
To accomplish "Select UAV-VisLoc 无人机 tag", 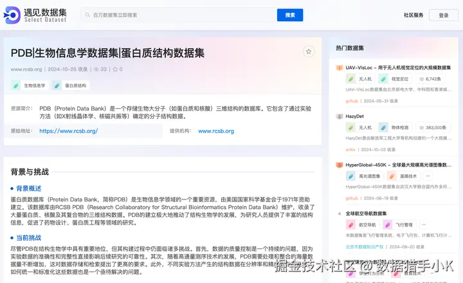I will (360, 79).
